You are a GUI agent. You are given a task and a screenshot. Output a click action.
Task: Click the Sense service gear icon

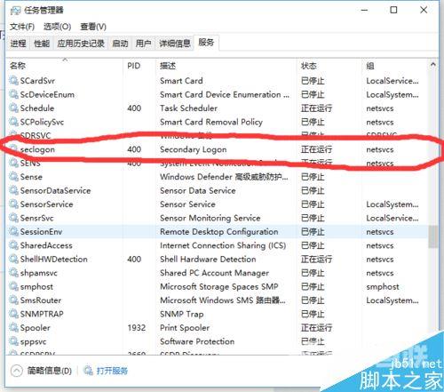tap(13, 177)
